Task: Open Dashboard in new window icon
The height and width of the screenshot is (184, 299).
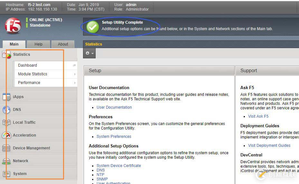Action: pos(74,65)
